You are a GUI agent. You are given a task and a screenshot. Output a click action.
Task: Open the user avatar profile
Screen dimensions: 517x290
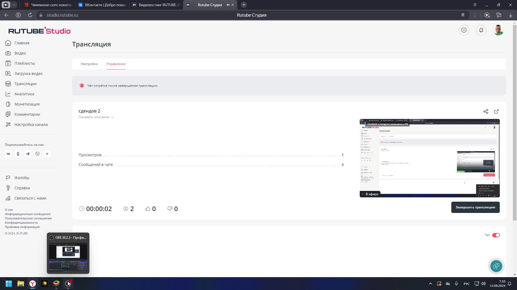pyautogui.click(x=498, y=30)
